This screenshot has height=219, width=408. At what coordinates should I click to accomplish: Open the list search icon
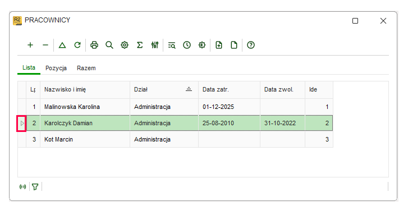coord(172,45)
